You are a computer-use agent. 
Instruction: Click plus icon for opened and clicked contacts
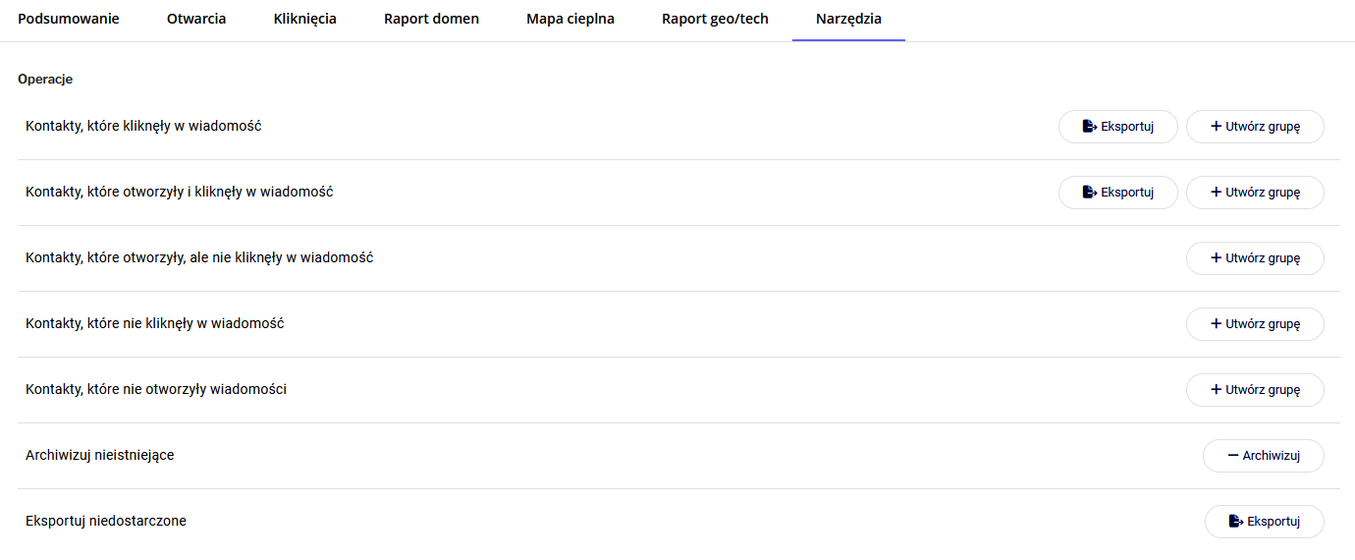coord(1217,193)
